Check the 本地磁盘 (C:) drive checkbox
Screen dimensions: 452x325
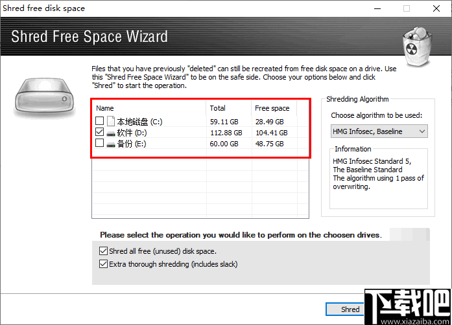point(99,121)
